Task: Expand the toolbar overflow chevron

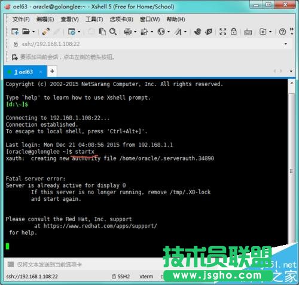Action: [292, 31]
